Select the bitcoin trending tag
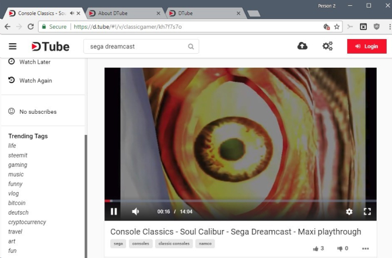Image resolution: width=392 pixels, height=258 pixels. point(17,203)
